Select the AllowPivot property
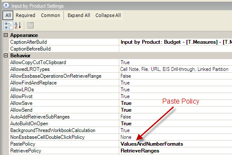The image size is (232, 155). tap(64, 96)
